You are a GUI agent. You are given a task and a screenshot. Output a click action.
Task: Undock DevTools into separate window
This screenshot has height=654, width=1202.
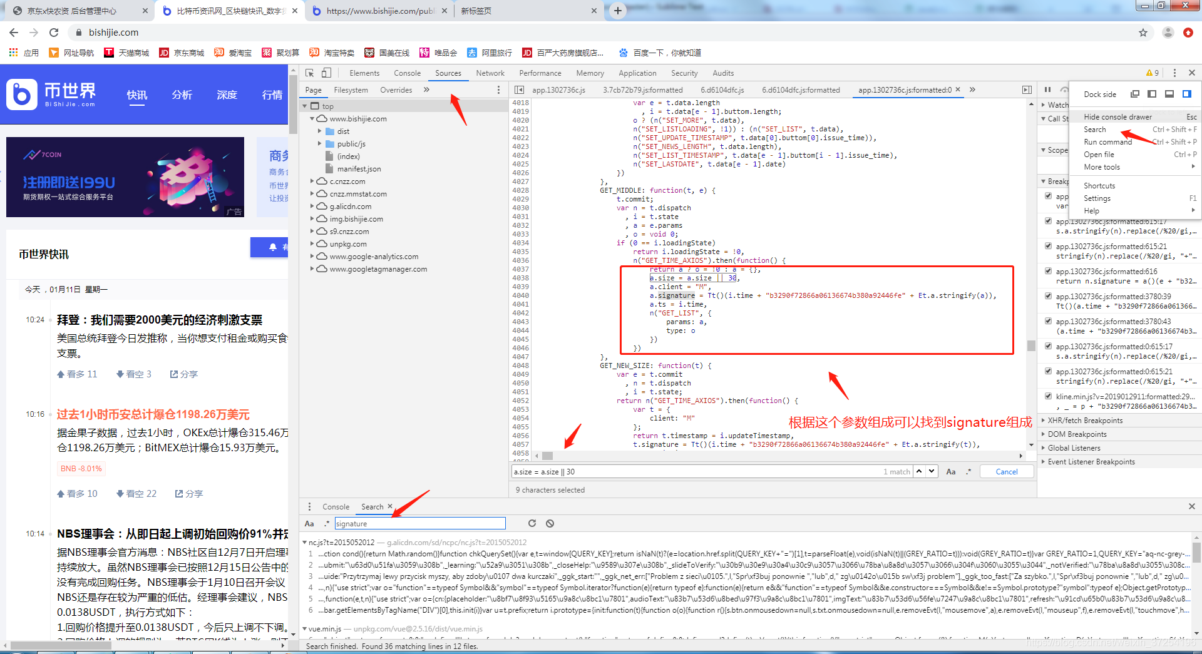1134,94
